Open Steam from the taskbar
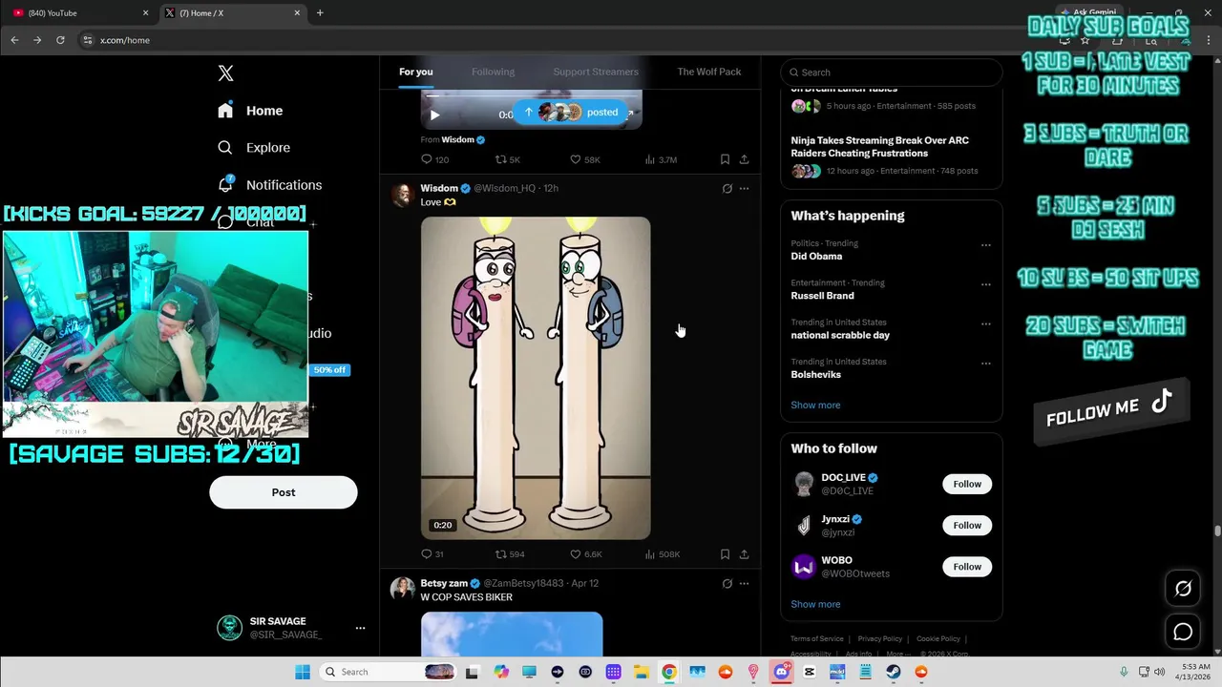Viewport: 1222px width, 687px height. click(x=893, y=672)
